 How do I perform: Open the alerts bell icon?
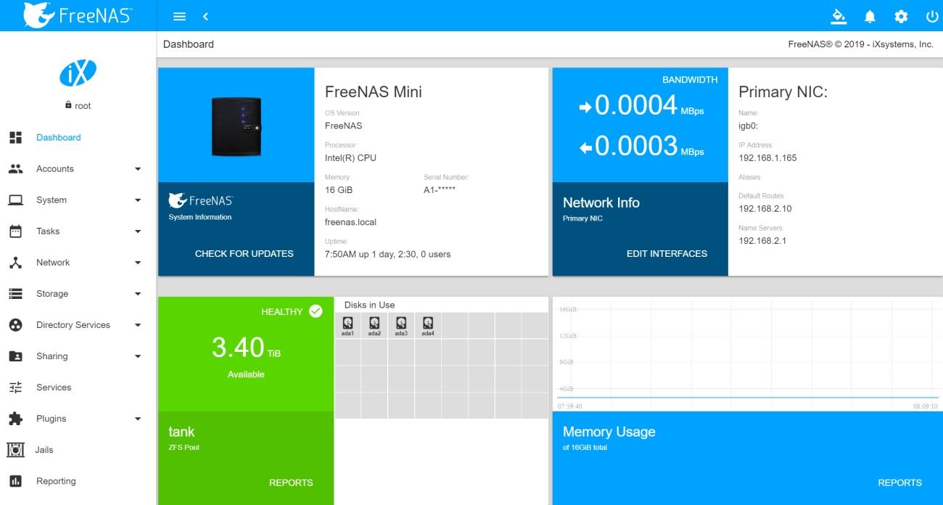pos(870,16)
